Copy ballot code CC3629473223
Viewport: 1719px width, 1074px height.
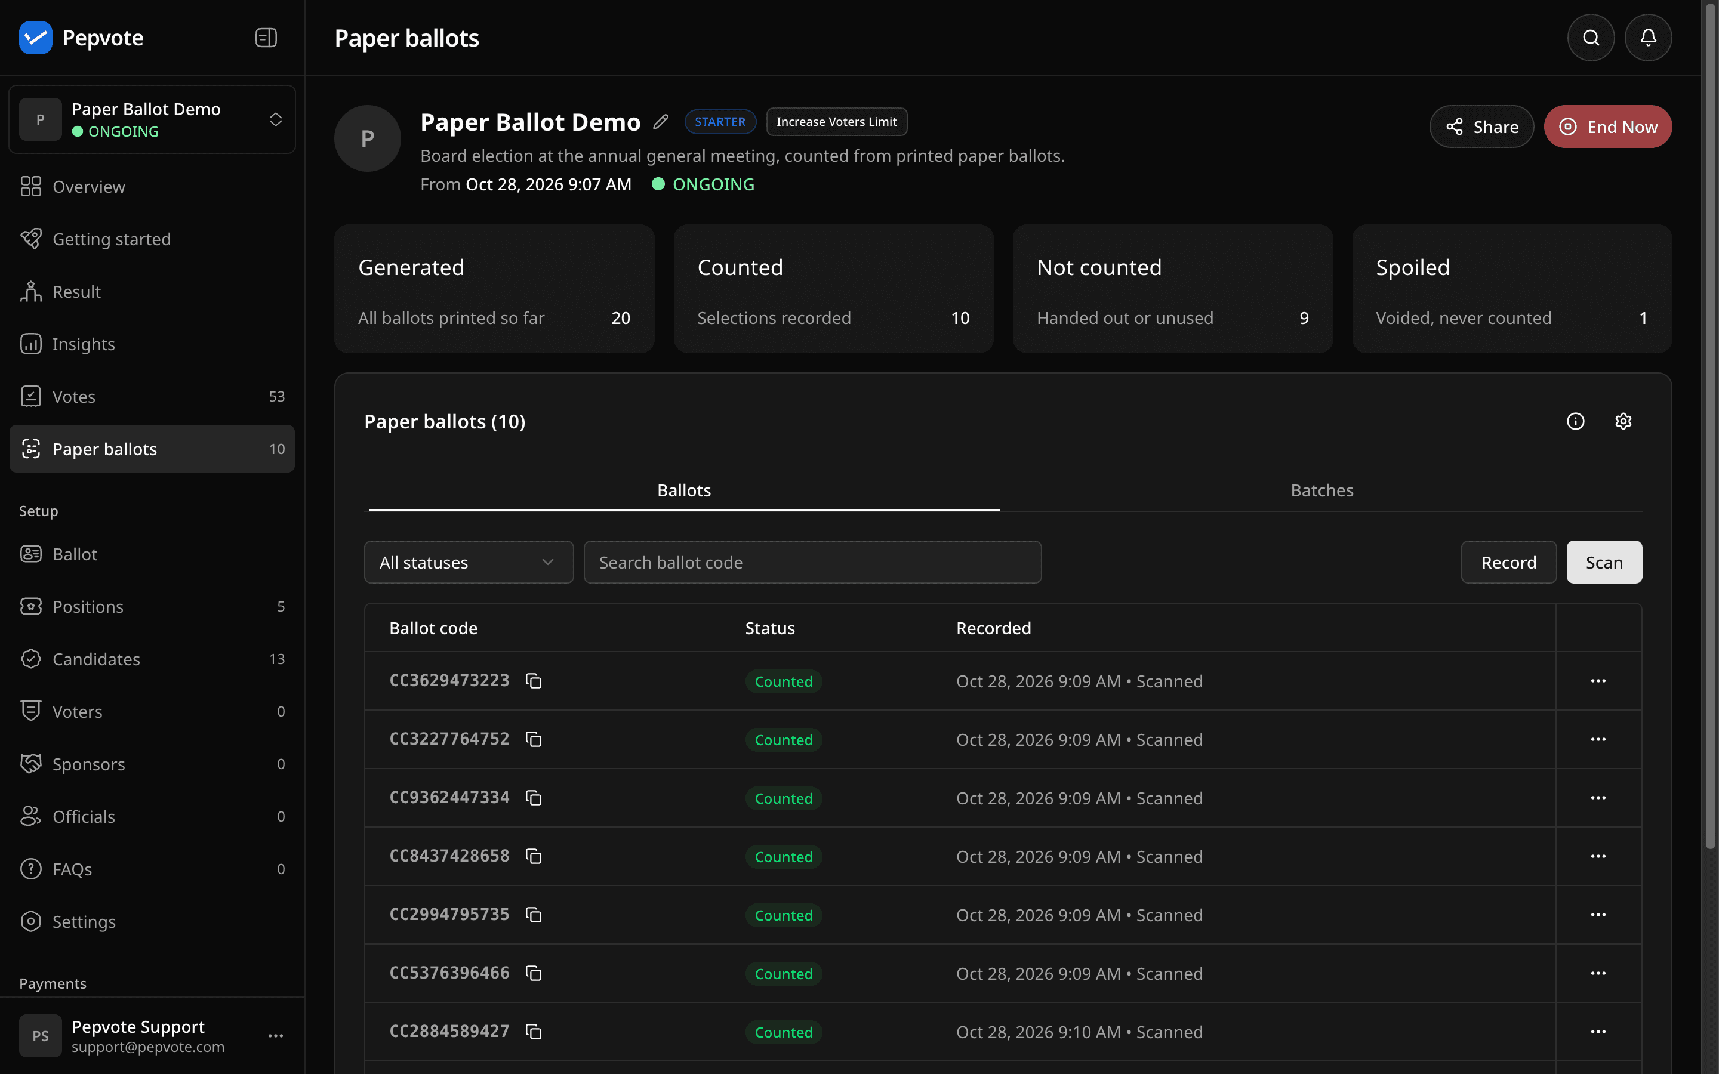(534, 681)
